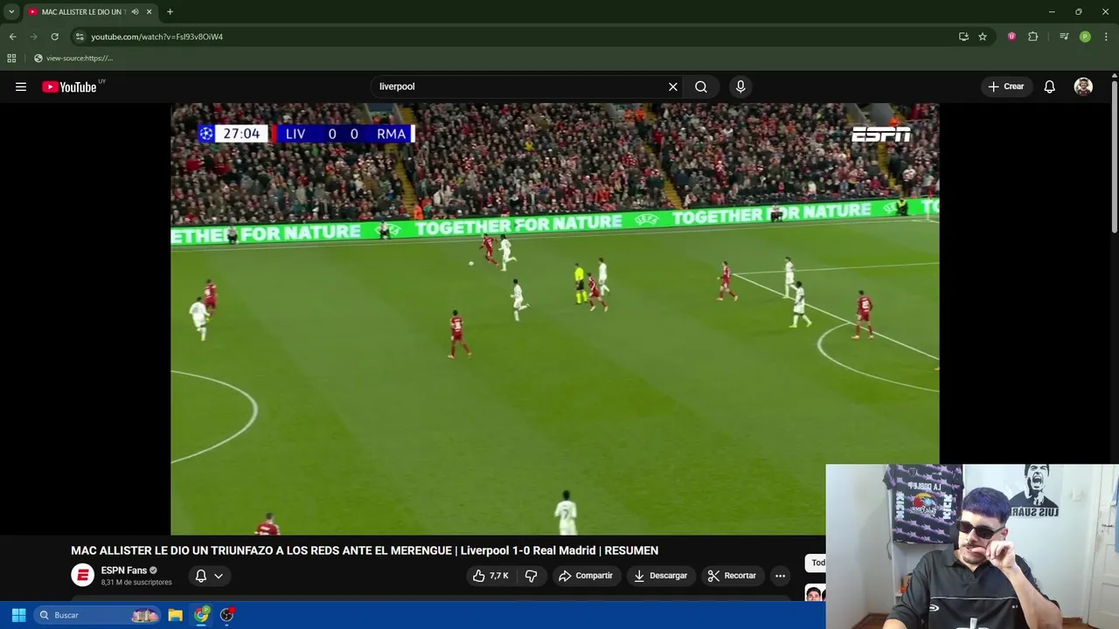Bookmark this page with star
The height and width of the screenshot is (629, 1119).
click(x=983, y=37)
